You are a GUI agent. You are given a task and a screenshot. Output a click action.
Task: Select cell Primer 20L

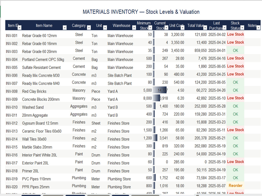pos(30,171)
